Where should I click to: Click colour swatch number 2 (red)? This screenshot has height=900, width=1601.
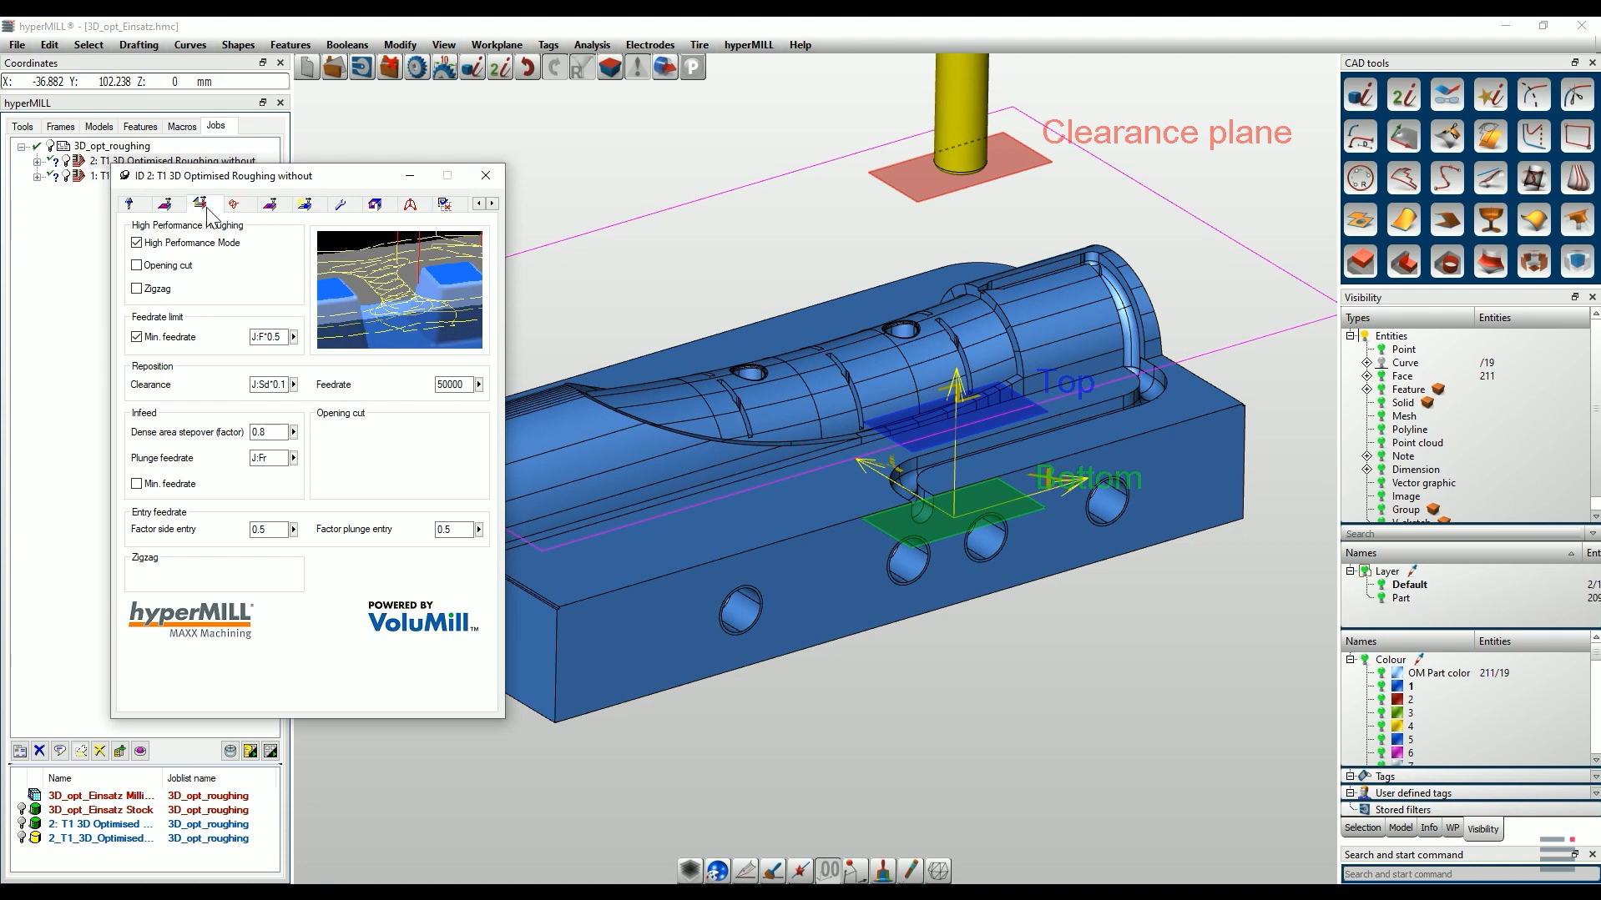1397,700
